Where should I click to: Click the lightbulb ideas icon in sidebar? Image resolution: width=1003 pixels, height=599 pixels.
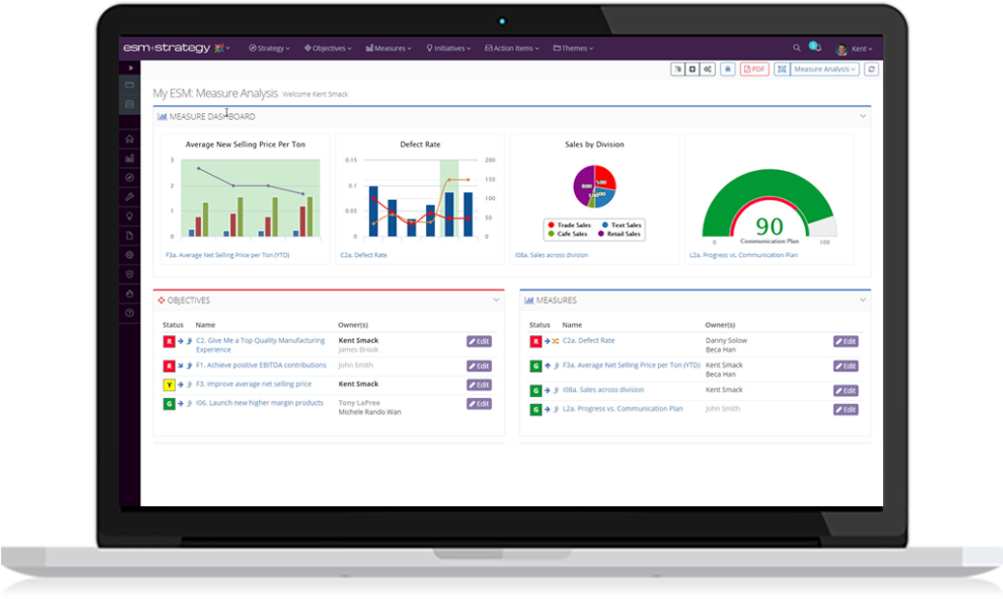129,216
